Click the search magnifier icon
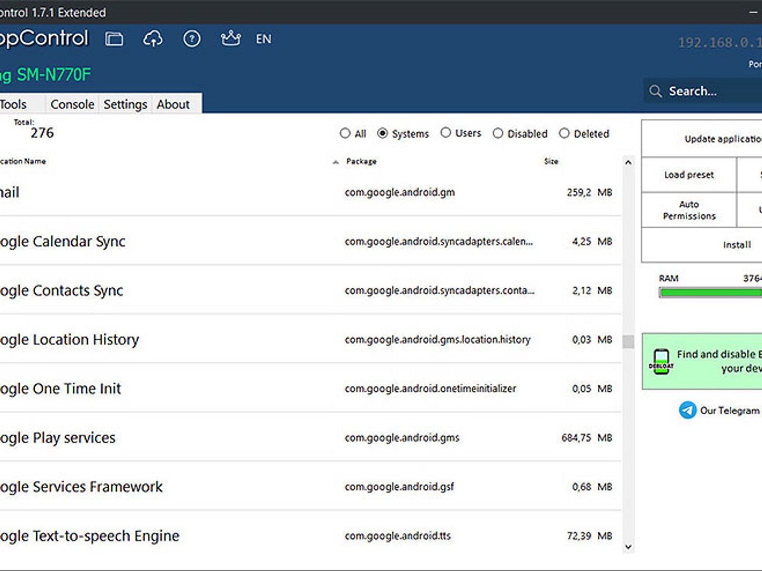This screenshot has height=571, width=762. [655, 91]
